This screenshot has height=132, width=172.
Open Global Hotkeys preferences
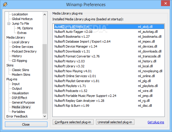22,19
